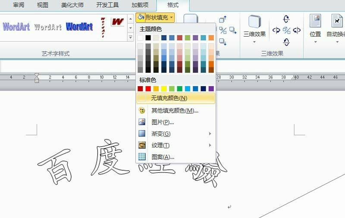Apply the bold blue WordArt style

79,27
